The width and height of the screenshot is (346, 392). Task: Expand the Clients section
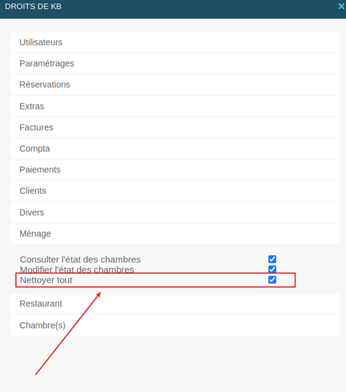coord(175,191)
